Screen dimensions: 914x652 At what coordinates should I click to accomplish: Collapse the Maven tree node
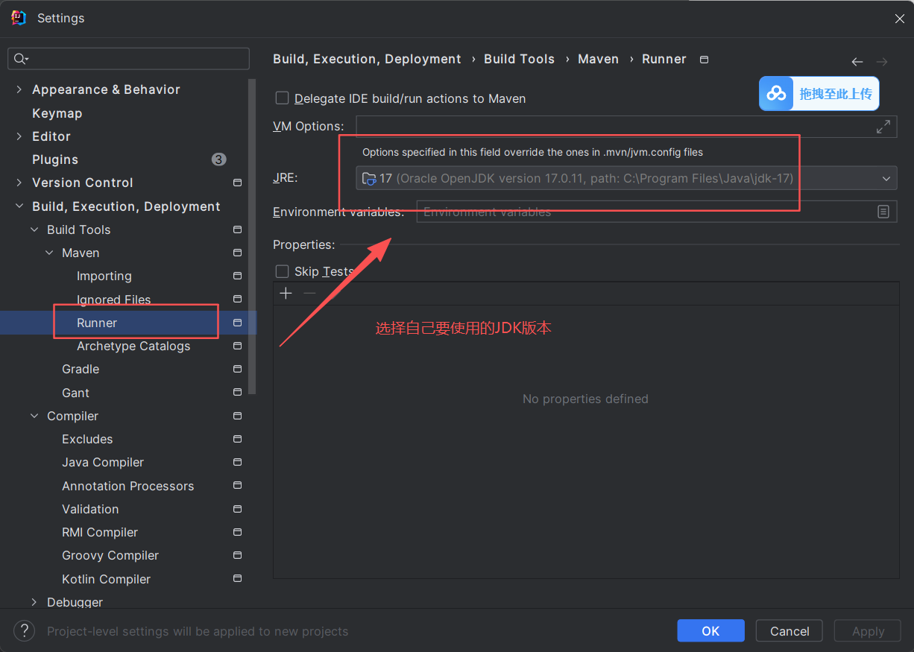click(49, 253)
